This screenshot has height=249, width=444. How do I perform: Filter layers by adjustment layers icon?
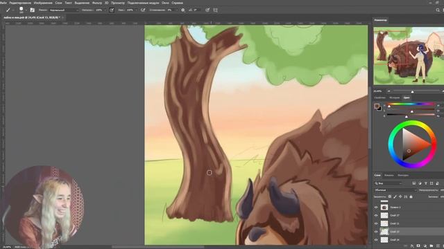click(x=420, y=183)
